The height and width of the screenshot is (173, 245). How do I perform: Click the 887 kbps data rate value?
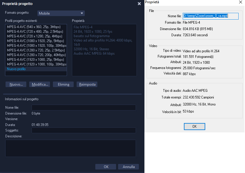(189, 74)
